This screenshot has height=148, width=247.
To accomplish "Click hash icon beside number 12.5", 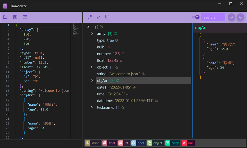I will [x=122, y=54].
